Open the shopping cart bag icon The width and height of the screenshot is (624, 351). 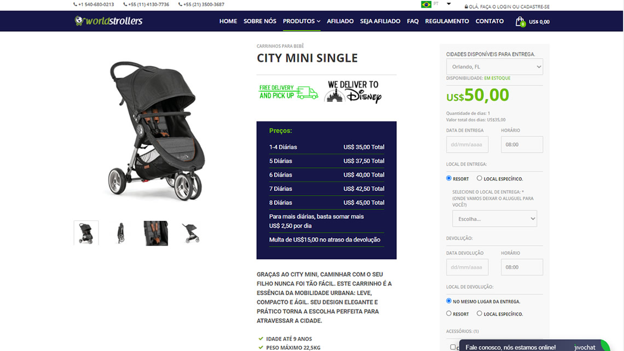pos(520,21)
